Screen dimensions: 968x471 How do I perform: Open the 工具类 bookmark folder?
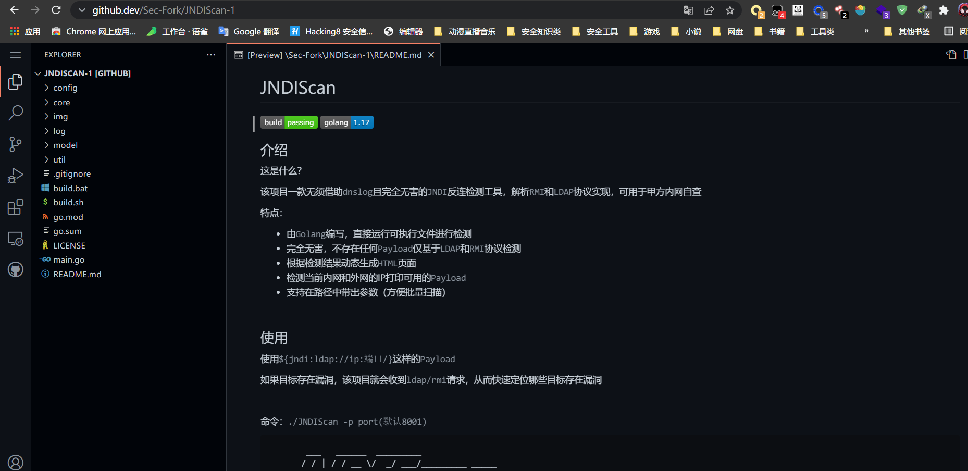(815, 32)
